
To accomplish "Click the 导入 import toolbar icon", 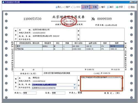I will pyautogui.click(x=59, y=7).
